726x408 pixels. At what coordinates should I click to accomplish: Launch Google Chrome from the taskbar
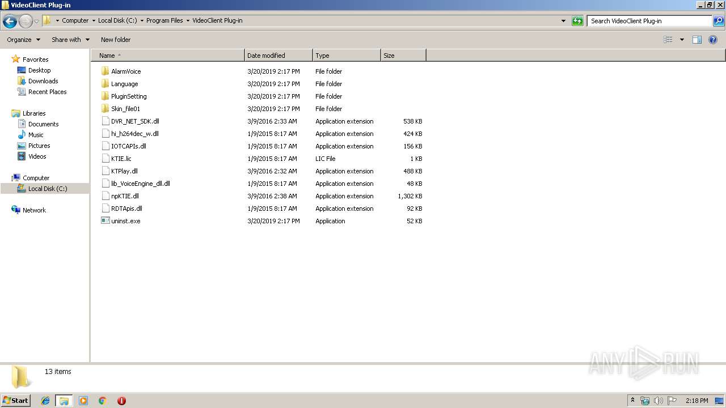click(x=102, y=401)
